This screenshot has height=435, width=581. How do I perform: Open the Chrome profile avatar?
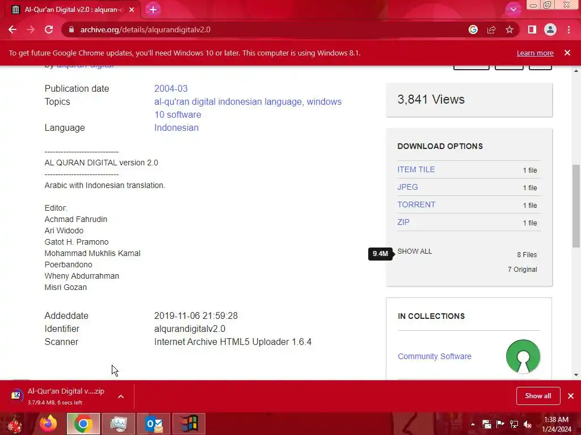click(550, 29)
